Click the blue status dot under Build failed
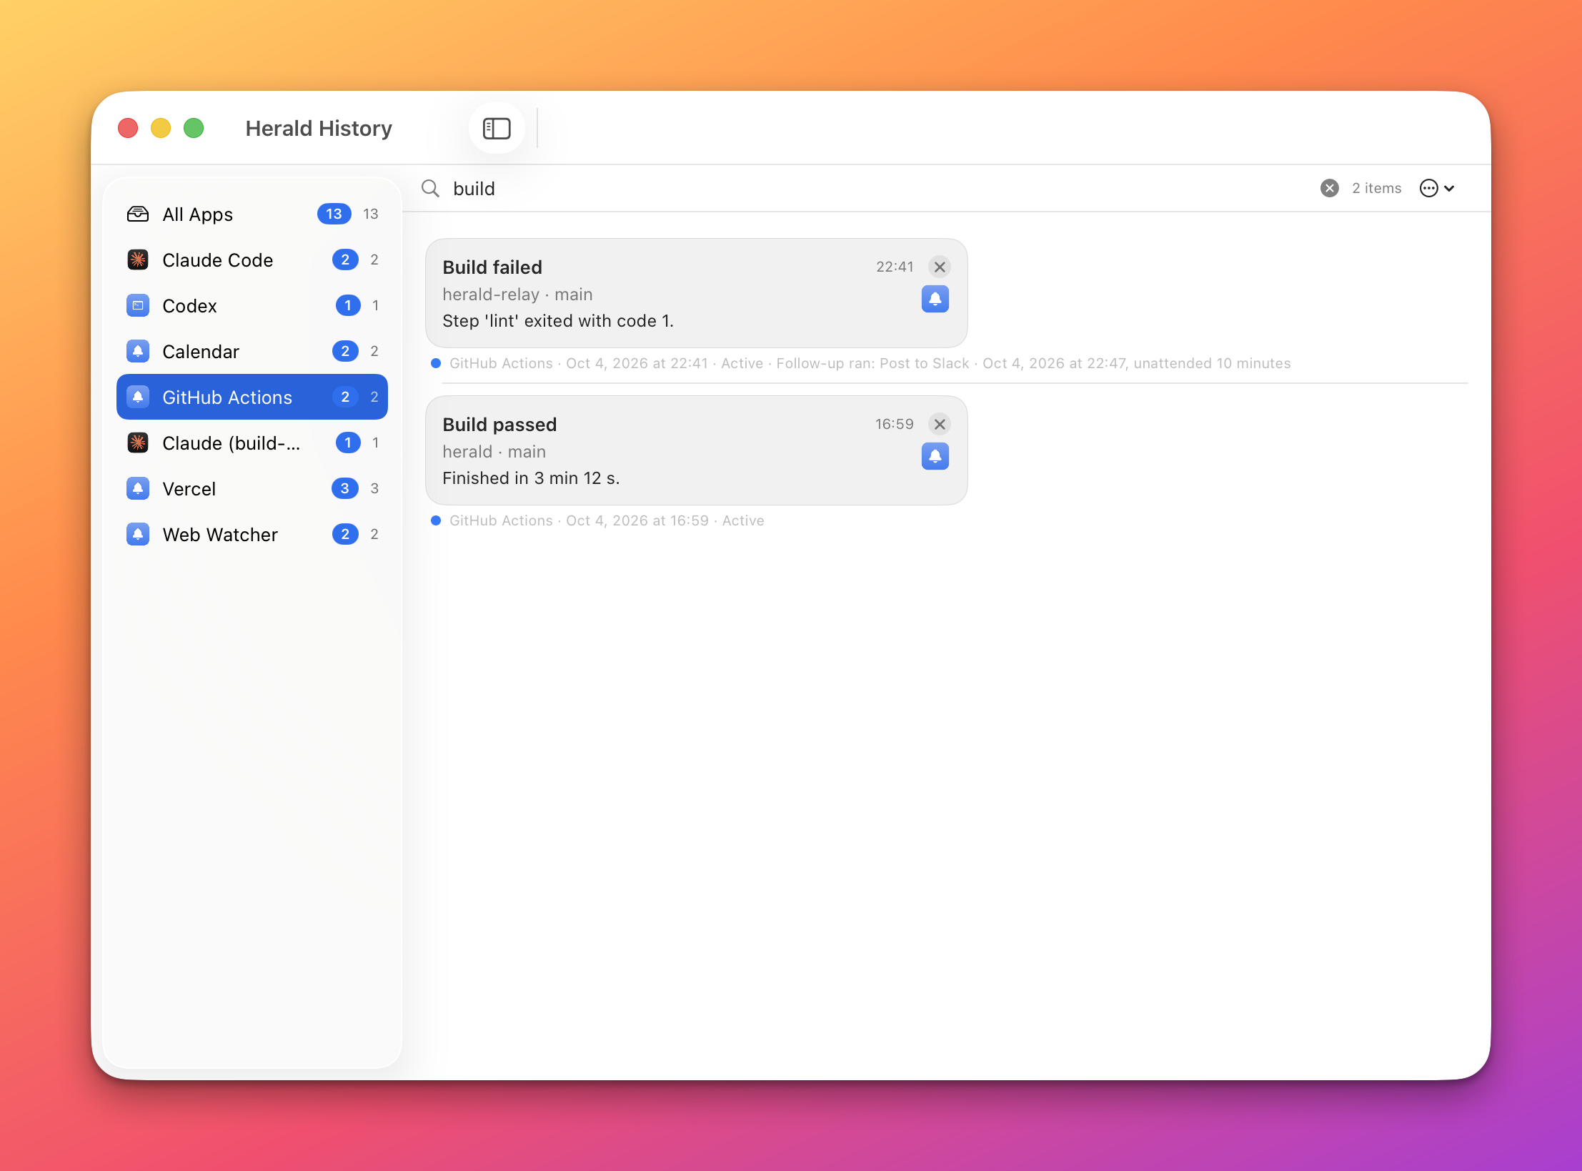 [x=436, y=363]
